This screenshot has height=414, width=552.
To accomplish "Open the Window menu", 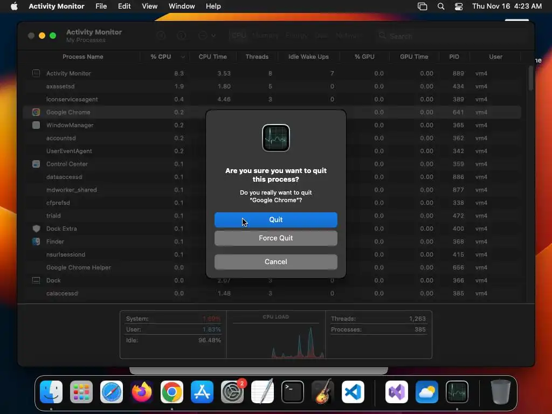I will click(x=182, y=6).
